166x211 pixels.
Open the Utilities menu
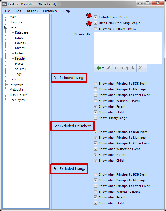32,11
